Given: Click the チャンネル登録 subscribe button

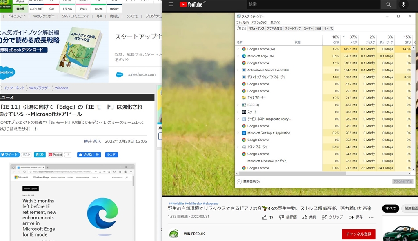Looking at the screenshot, I should (358, 234).
